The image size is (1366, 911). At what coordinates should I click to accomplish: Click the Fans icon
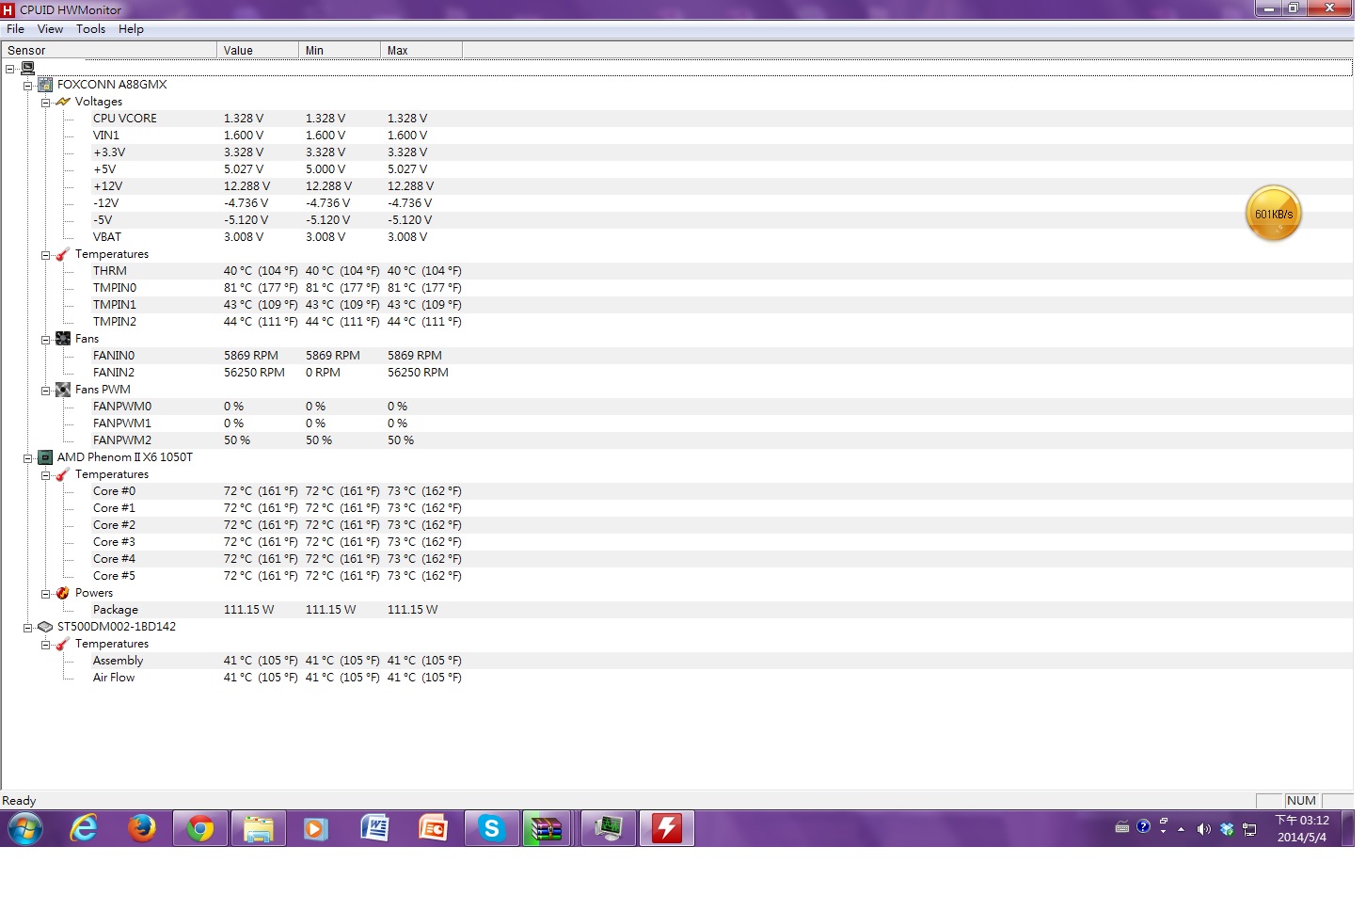(63, 339)
